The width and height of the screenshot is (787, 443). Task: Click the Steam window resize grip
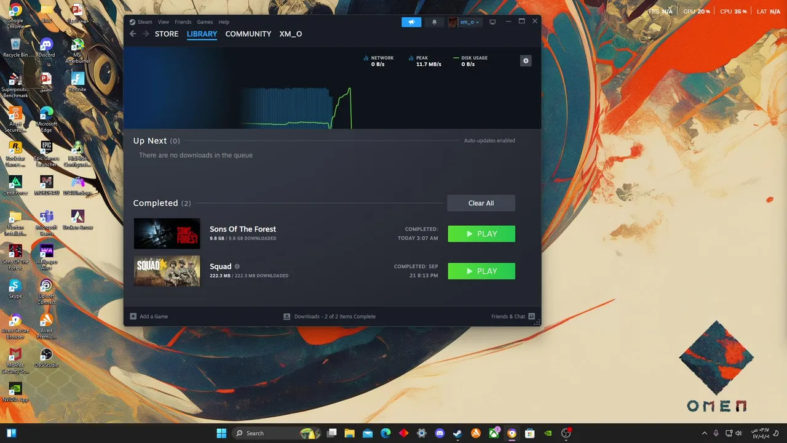tap(537, 322)
